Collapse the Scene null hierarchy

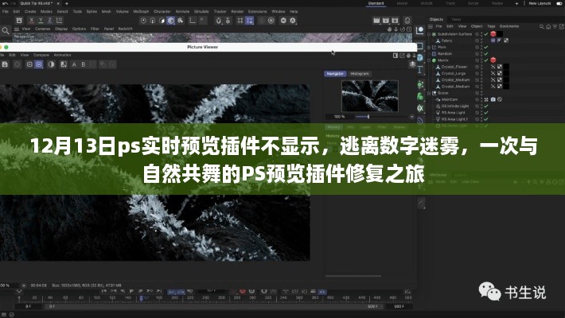coord(429,93)
